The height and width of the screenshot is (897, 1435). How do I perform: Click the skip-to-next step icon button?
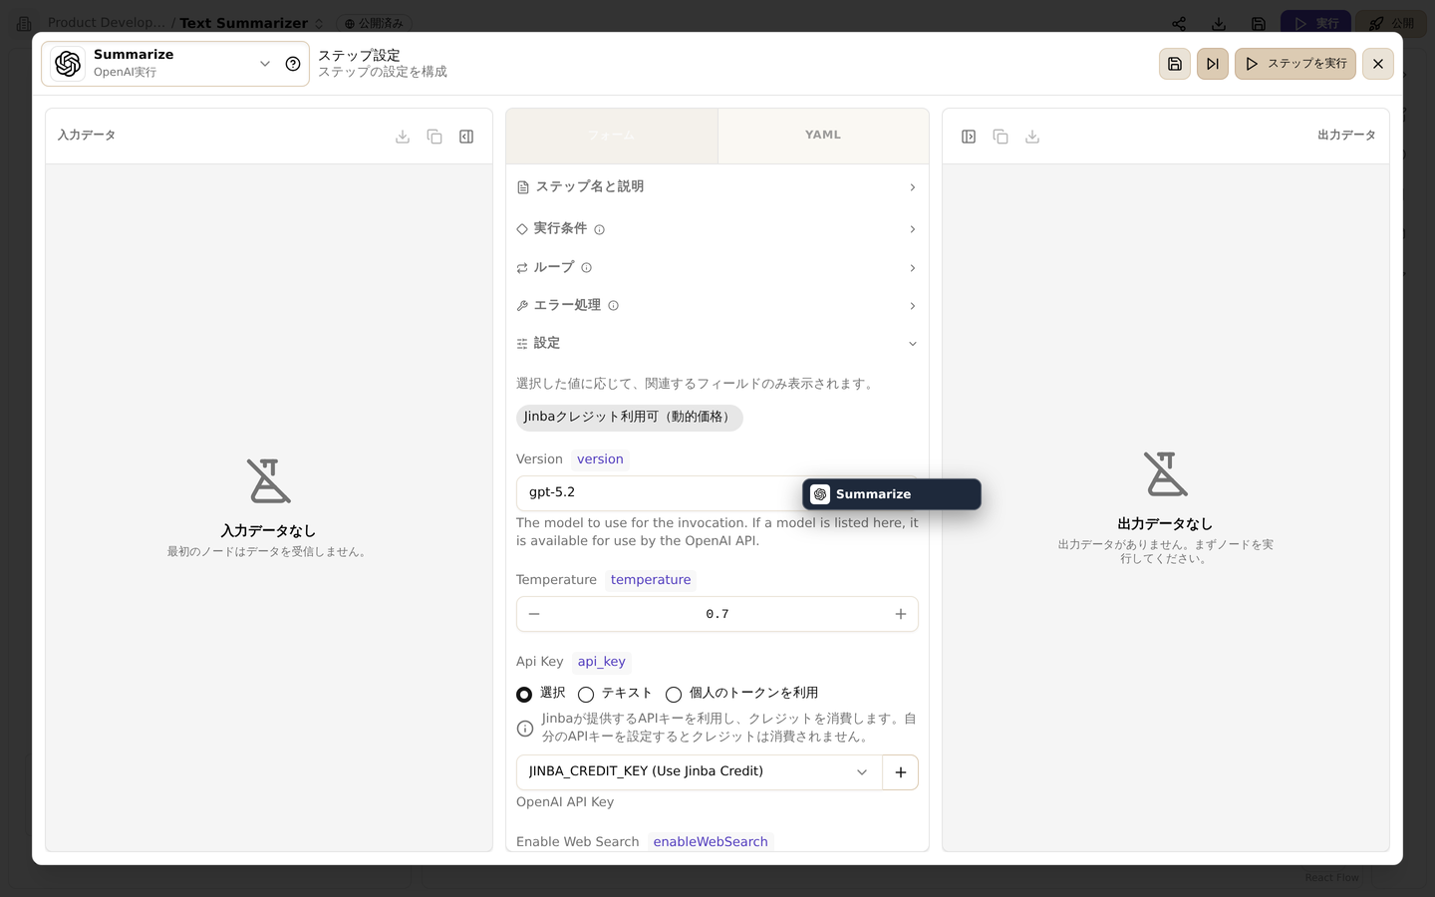(1213, 64)
